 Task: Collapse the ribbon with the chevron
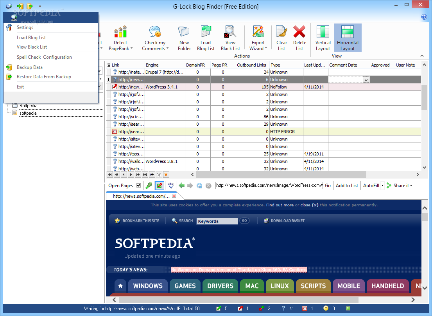pyautogui.click(x=422, y=56)
